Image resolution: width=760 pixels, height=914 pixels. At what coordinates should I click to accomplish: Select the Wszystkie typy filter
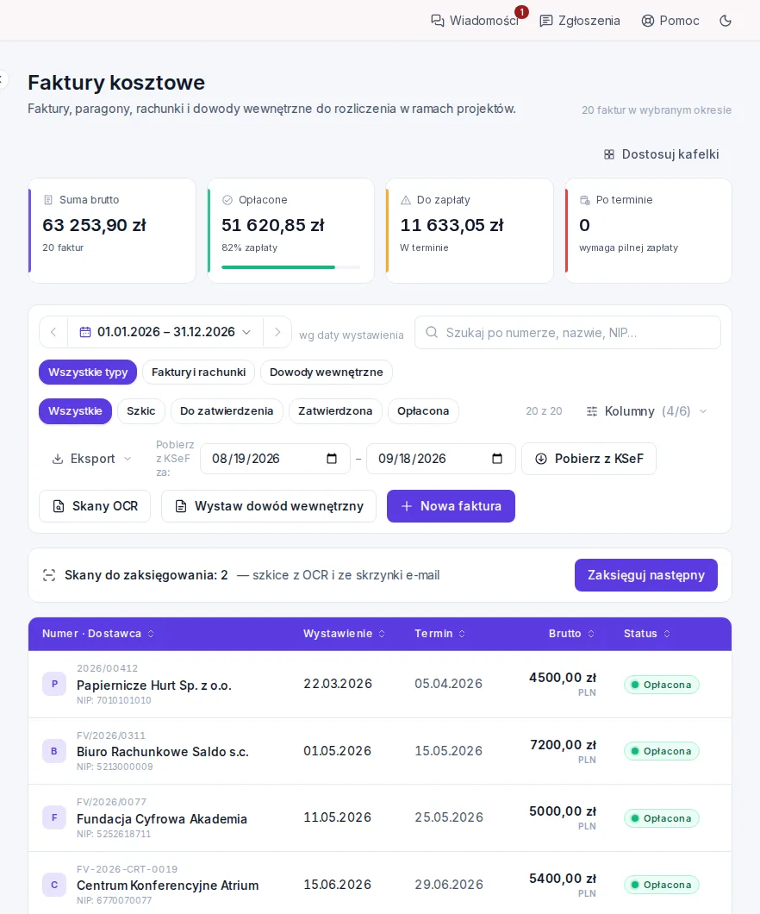(88, 372)
